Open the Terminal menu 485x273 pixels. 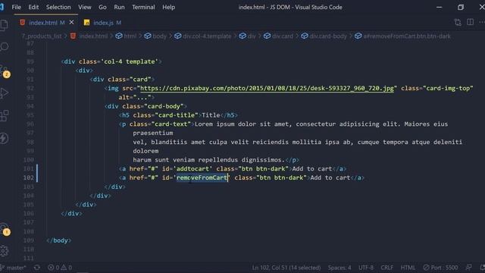[x=143, y=7]
